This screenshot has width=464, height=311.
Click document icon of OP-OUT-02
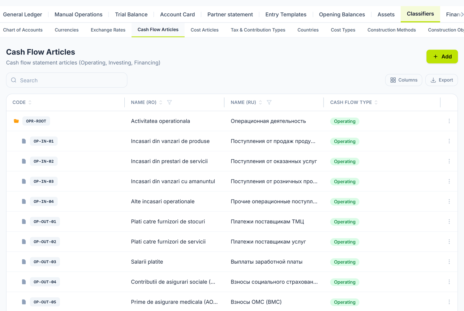24,242
